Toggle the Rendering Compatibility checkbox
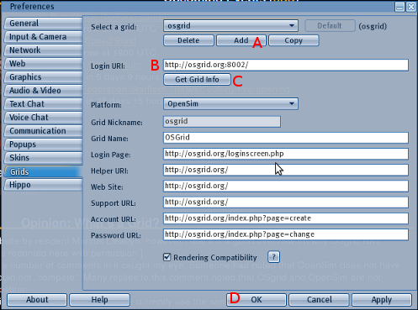 [x=167, y=257]
